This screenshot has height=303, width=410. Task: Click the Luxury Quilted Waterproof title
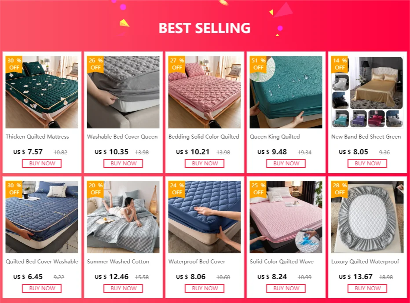click(365, 262)
